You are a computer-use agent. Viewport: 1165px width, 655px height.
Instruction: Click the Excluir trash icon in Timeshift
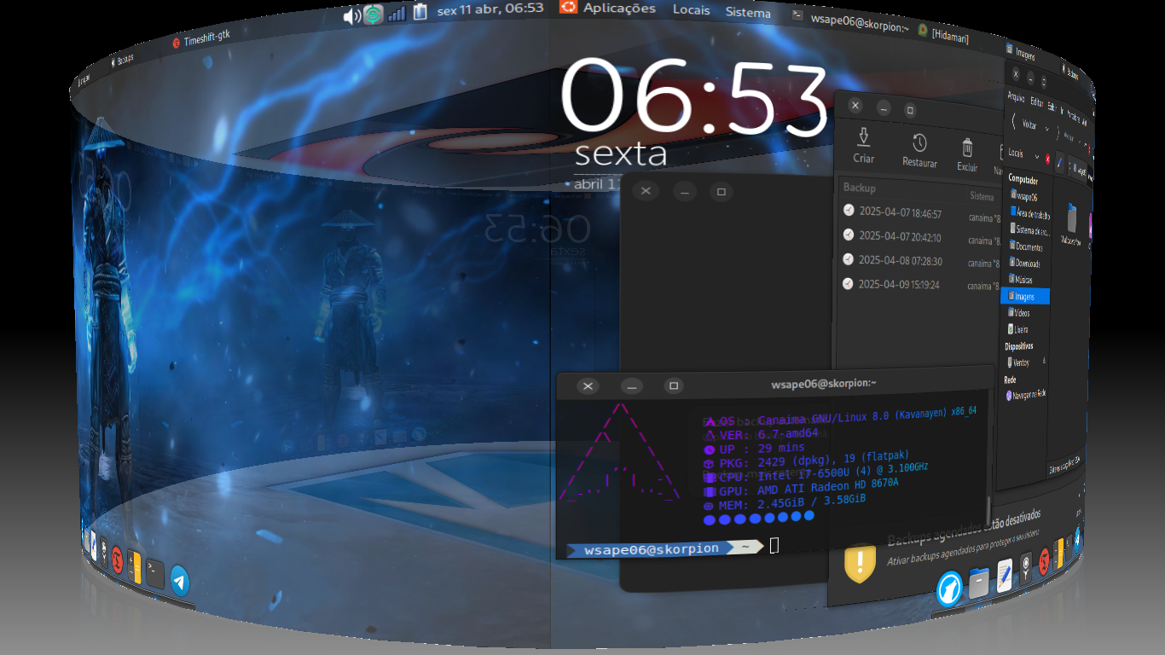(967, 148)
